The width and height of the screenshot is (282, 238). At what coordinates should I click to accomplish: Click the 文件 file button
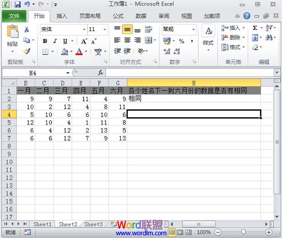click(14, 16)
